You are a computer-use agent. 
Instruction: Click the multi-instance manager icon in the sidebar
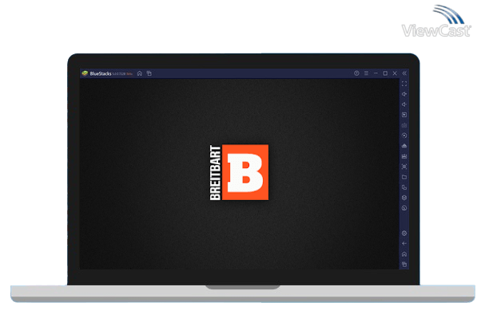(x=404, y=187)
